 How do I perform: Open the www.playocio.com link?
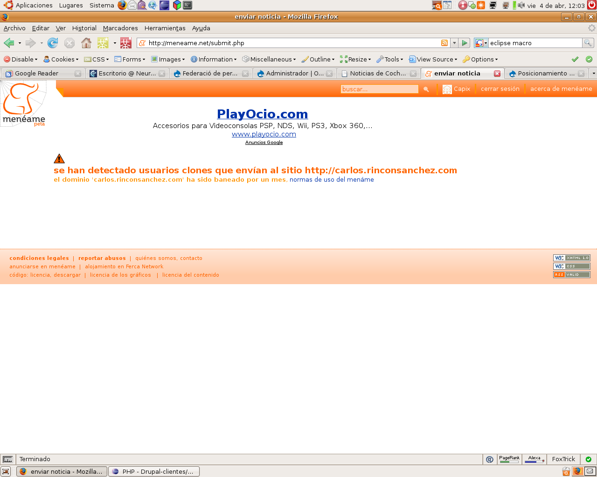pos(264,134)
